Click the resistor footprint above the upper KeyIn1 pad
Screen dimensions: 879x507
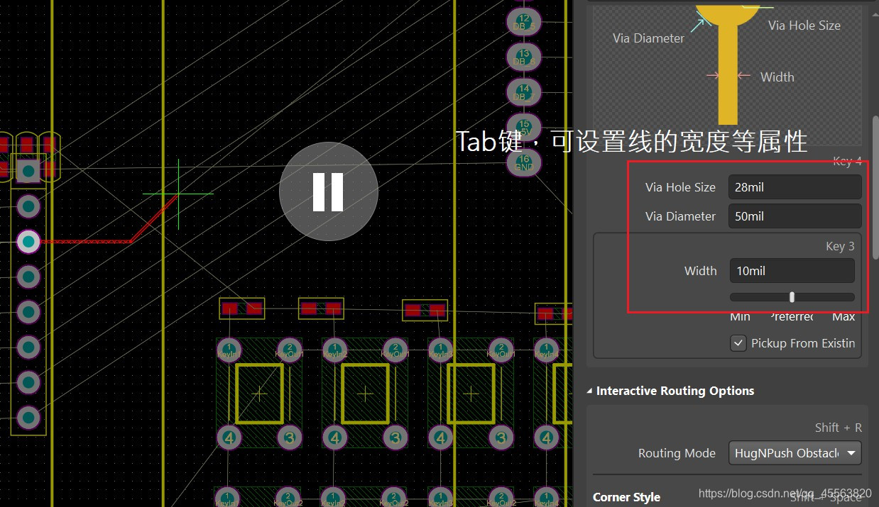[241, 308]
